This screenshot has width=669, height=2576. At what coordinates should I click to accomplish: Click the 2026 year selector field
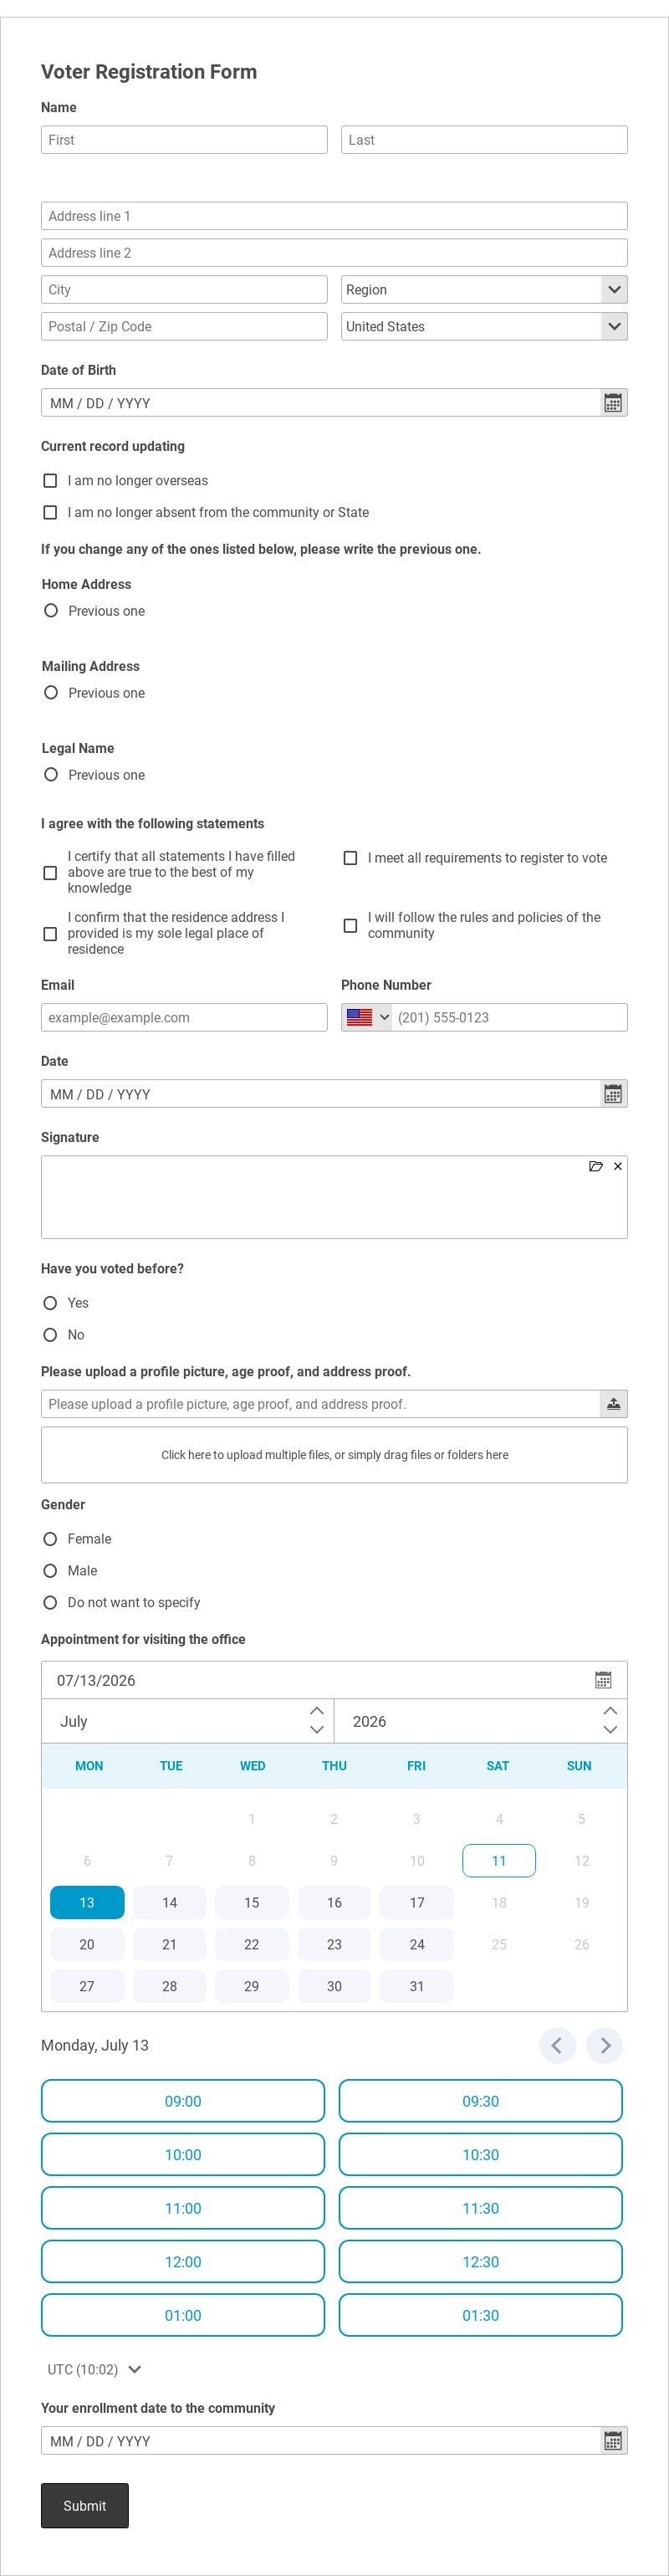coord(481,1721)
